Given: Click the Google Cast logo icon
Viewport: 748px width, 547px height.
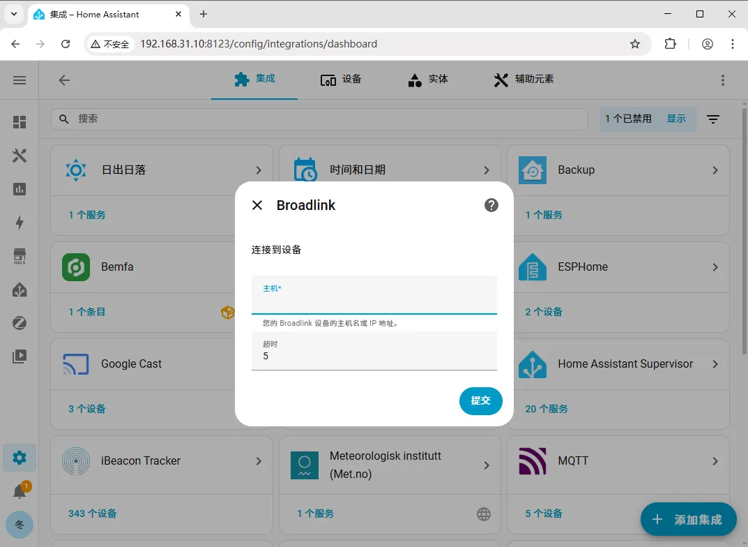Looking at the screenshot, I should [x=76, y=364].
